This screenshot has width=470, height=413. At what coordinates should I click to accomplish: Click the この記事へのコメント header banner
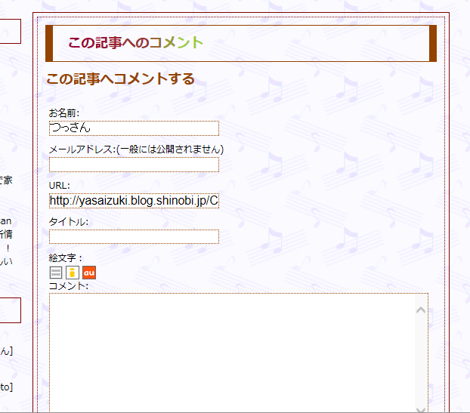[x=241, y=44]
